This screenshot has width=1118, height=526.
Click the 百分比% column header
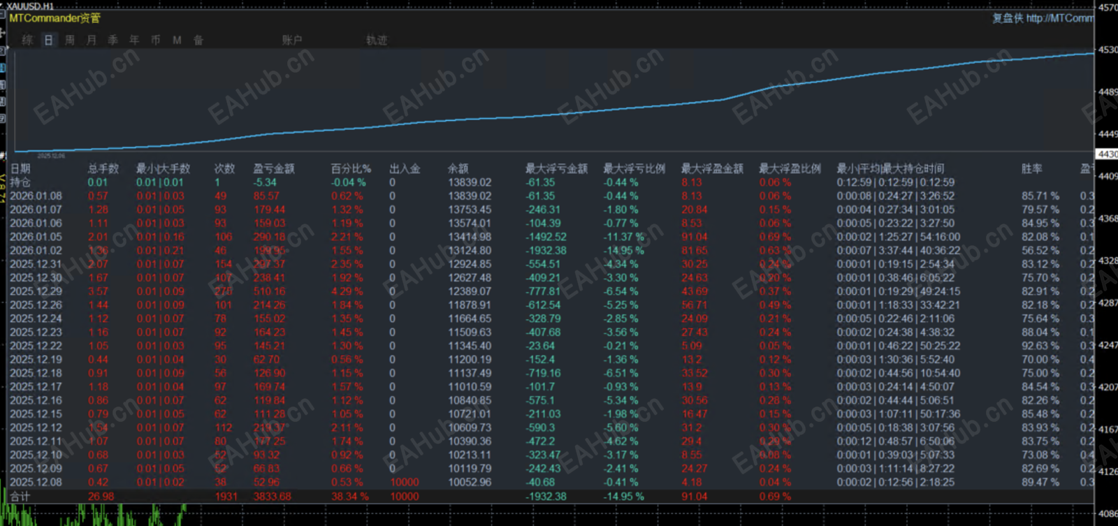351,168
